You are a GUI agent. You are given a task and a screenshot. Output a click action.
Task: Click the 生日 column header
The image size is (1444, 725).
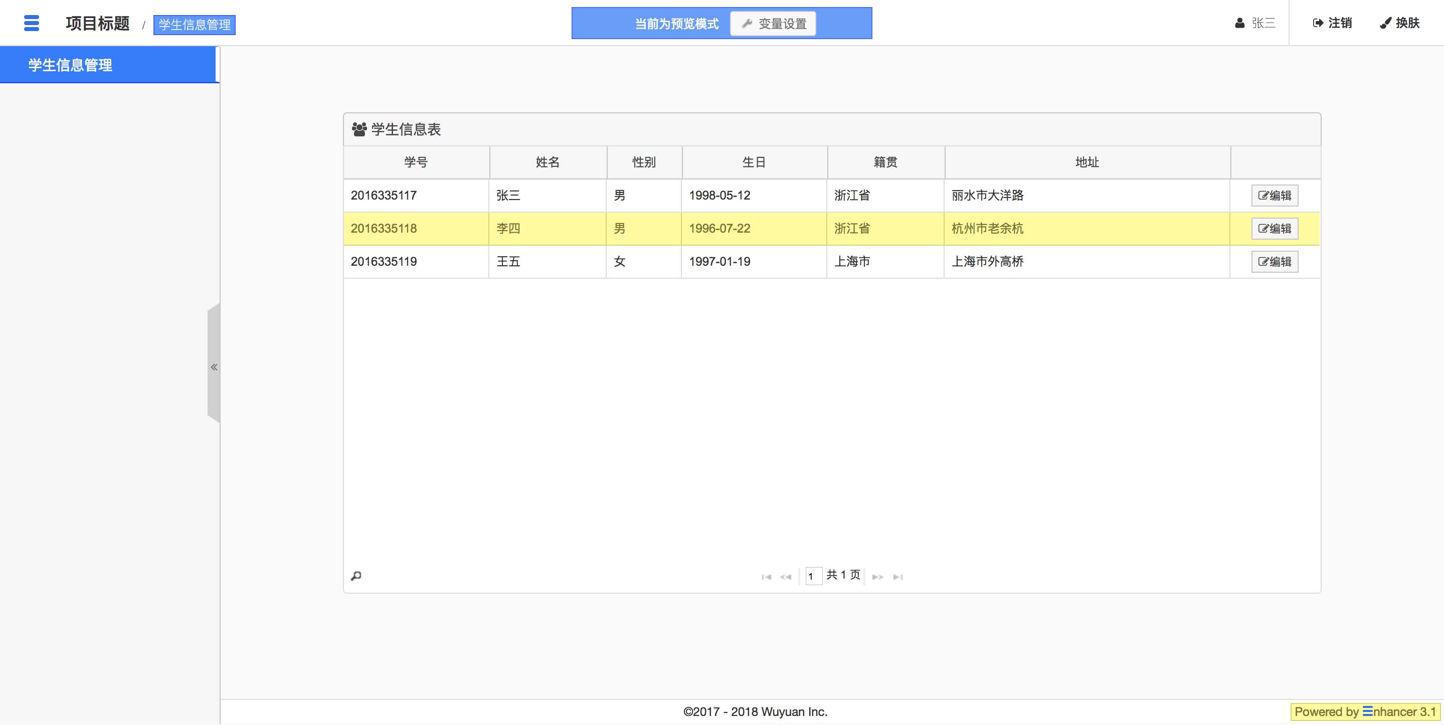tap(754, 162)
